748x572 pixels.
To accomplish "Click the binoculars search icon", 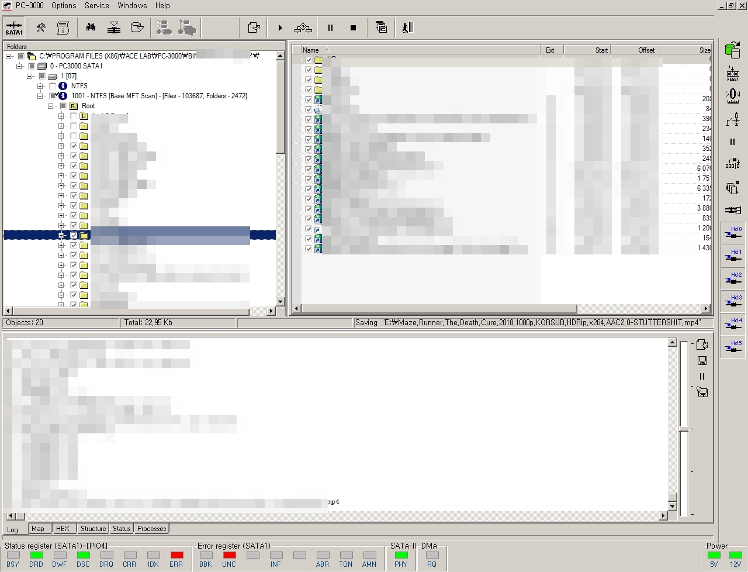I will (91, 27).
